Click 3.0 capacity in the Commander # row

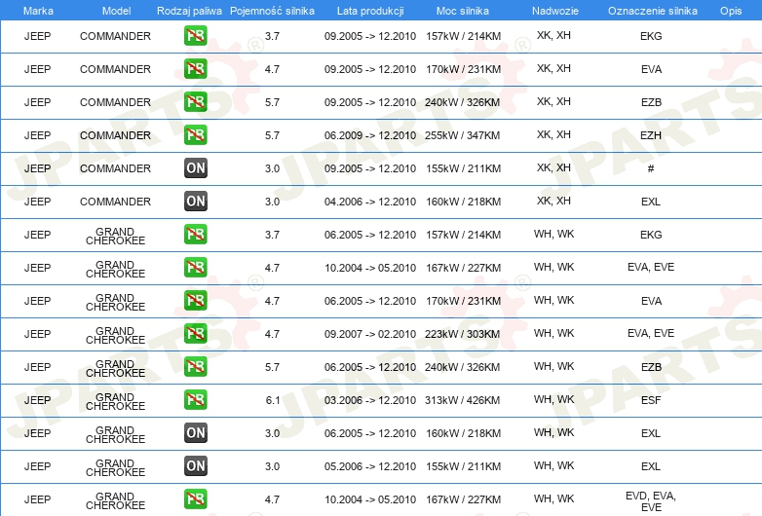tap(272, 168)
